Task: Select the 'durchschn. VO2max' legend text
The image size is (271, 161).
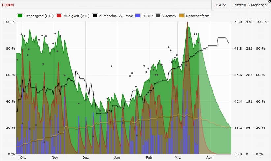Action: pos(114,16)
